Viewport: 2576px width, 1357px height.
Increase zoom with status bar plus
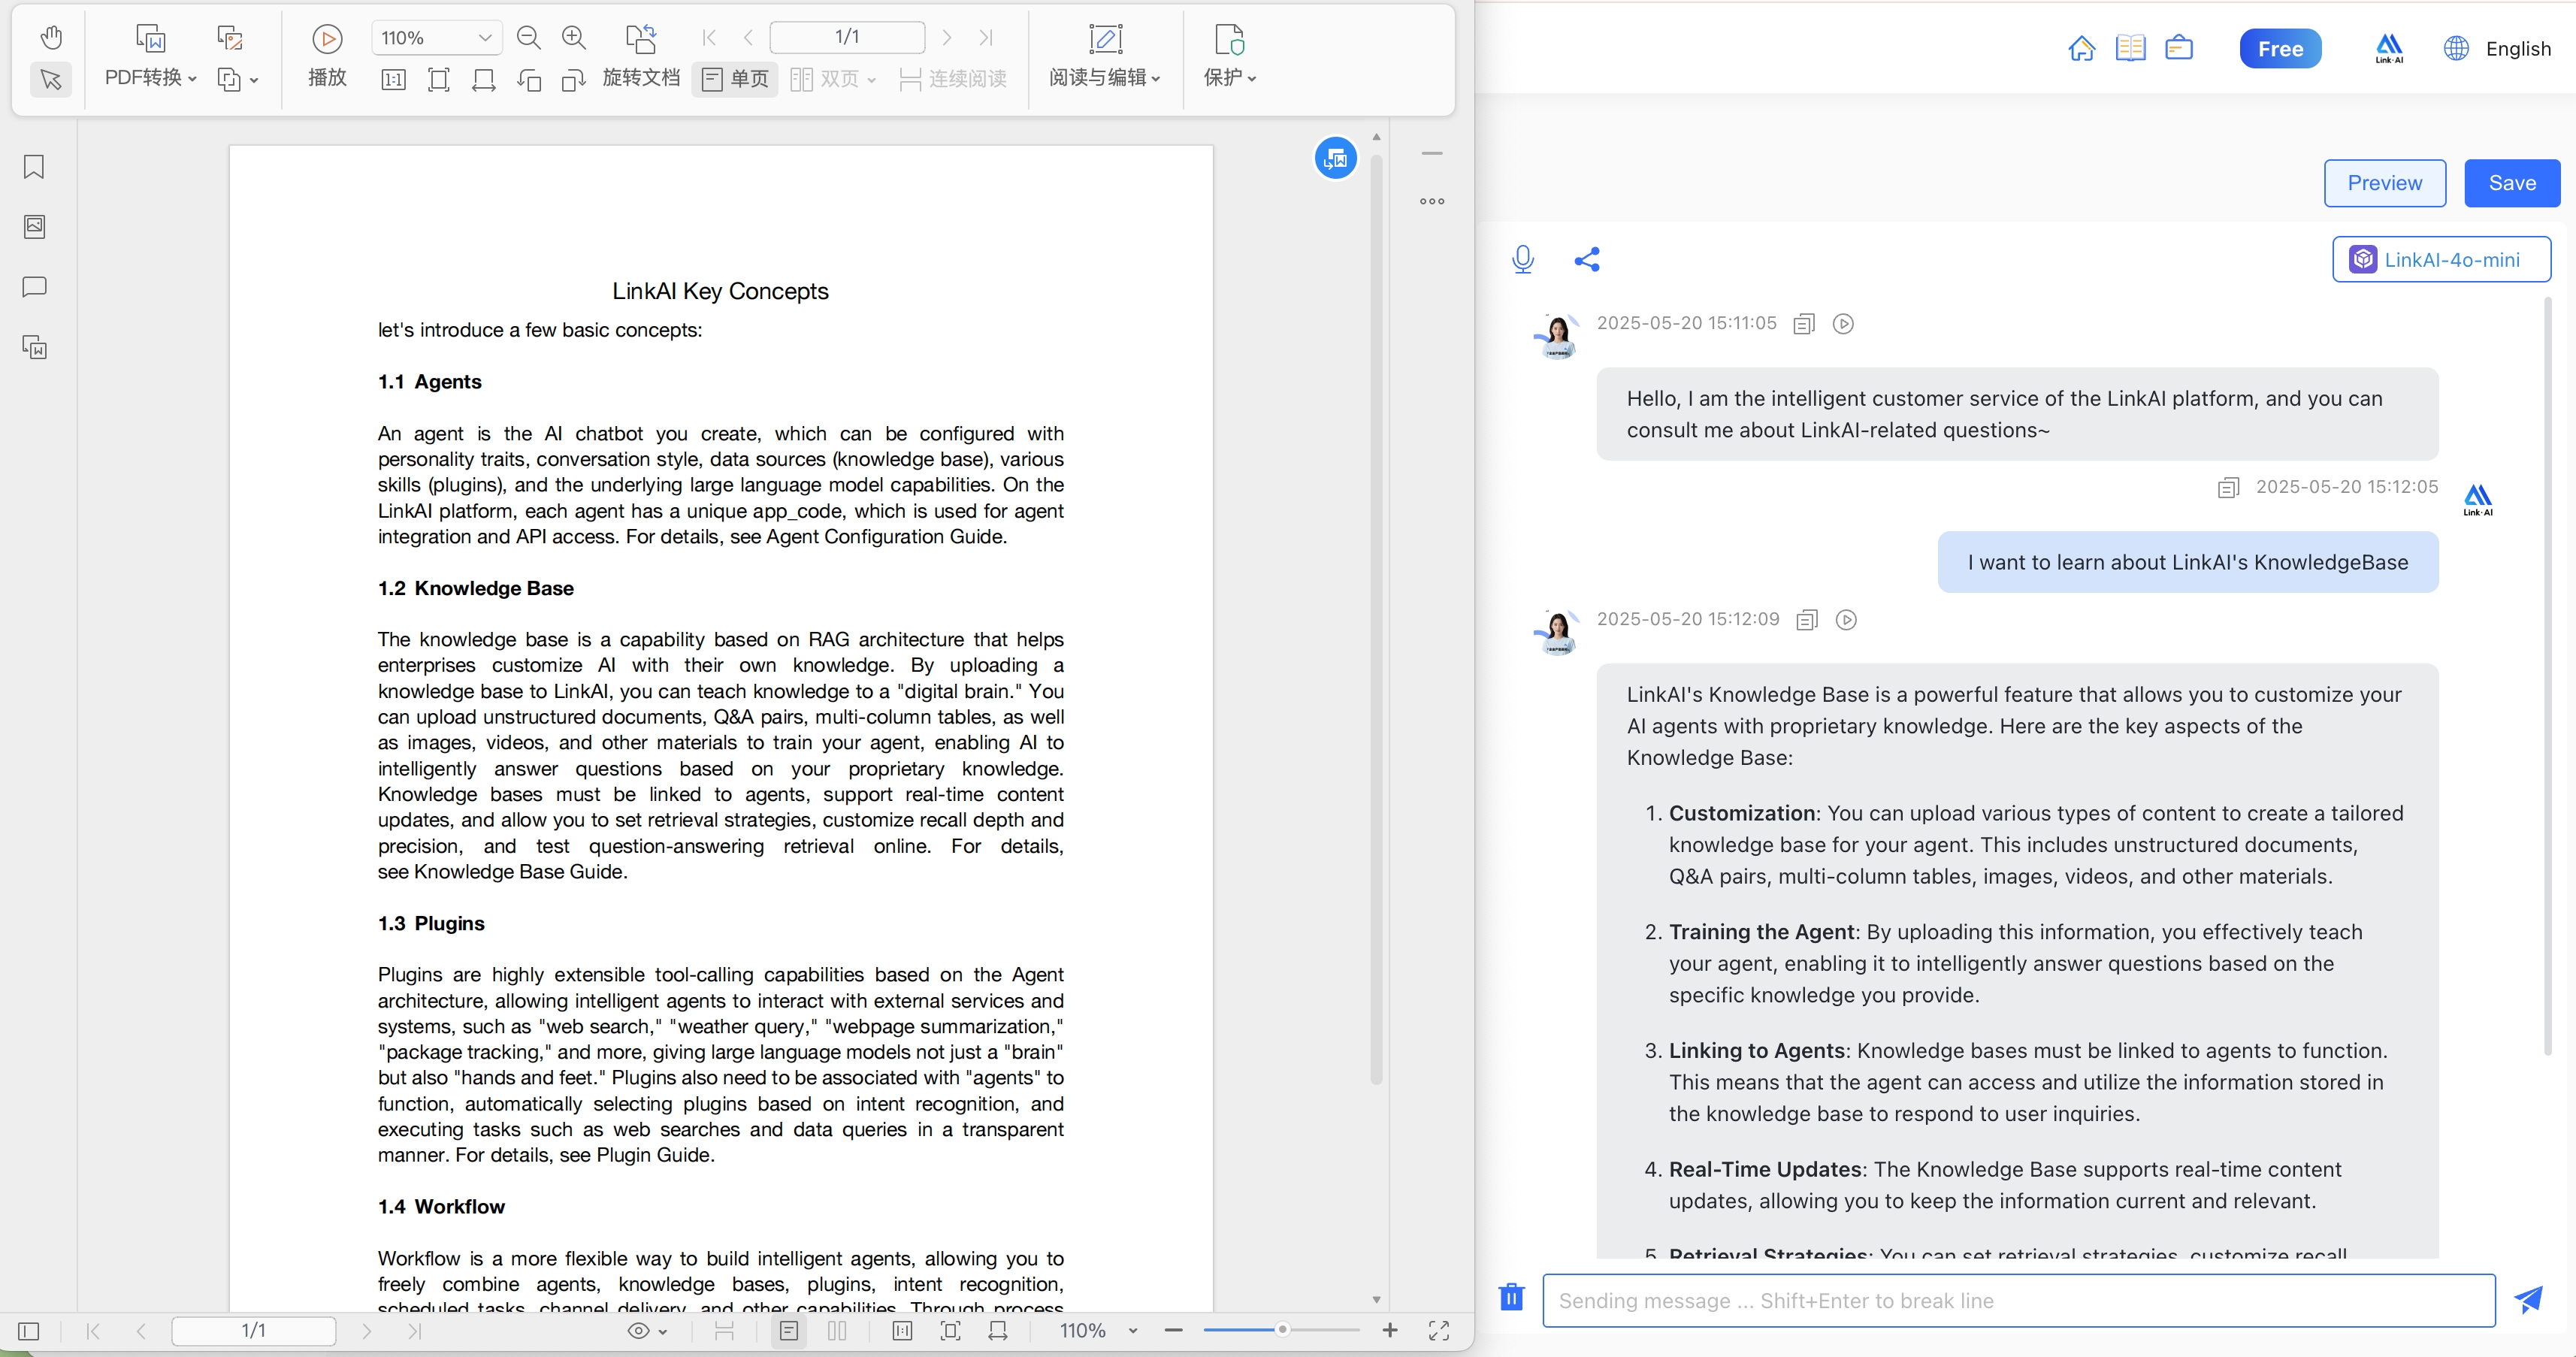pyautogui.click(x=1390, y=1330)
